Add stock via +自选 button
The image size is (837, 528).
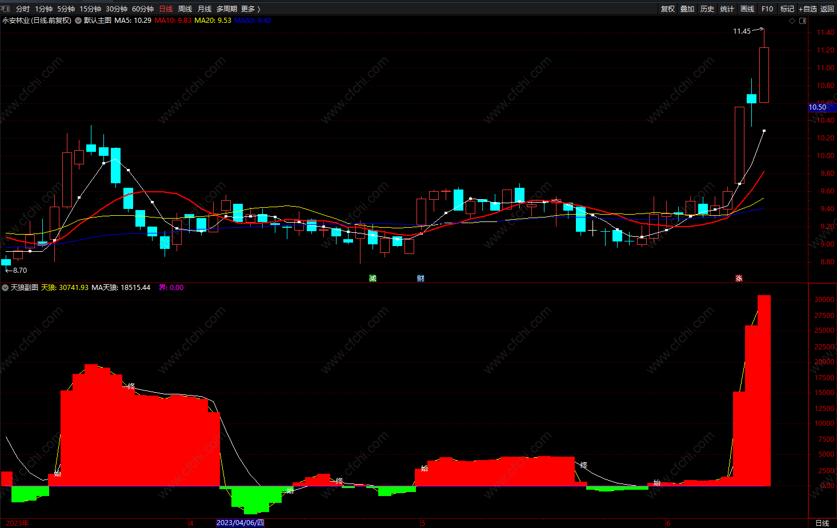[x=808, y=9]
